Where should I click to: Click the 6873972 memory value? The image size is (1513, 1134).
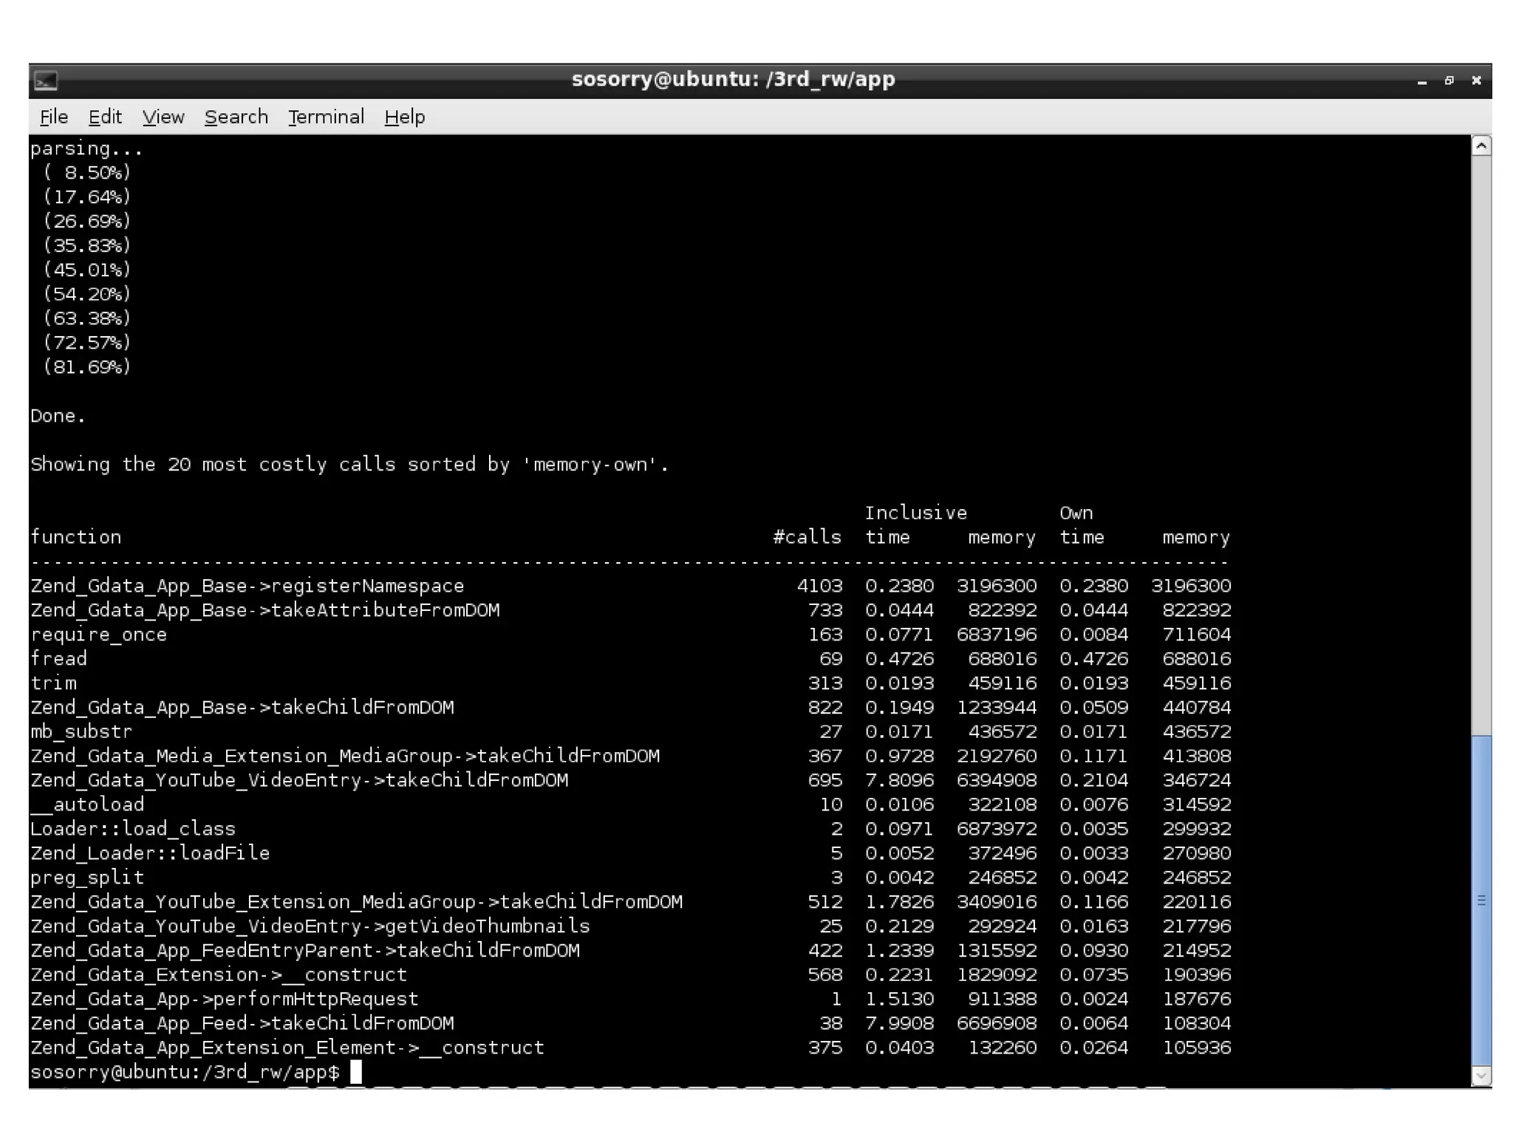997,829
